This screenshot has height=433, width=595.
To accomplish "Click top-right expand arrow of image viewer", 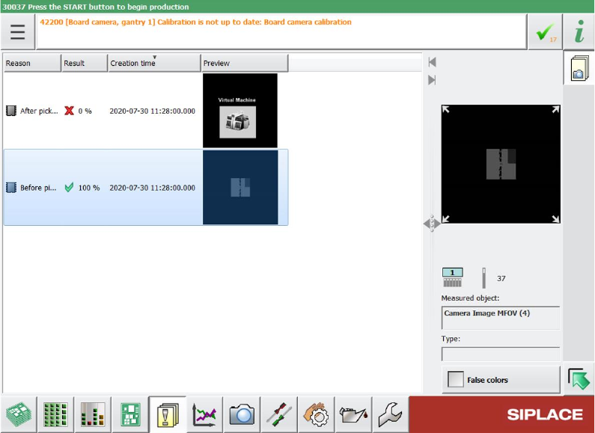I will [555, 110].
